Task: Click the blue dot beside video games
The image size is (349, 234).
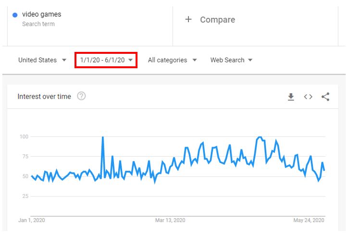Action: [x=15, y=15]
